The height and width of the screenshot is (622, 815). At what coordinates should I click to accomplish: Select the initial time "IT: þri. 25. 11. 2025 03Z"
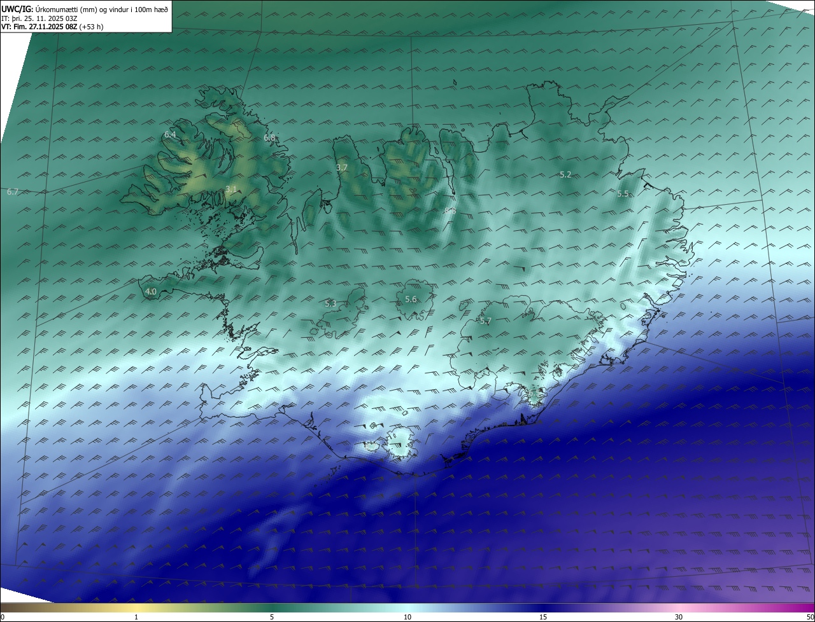tap(39, 18)
